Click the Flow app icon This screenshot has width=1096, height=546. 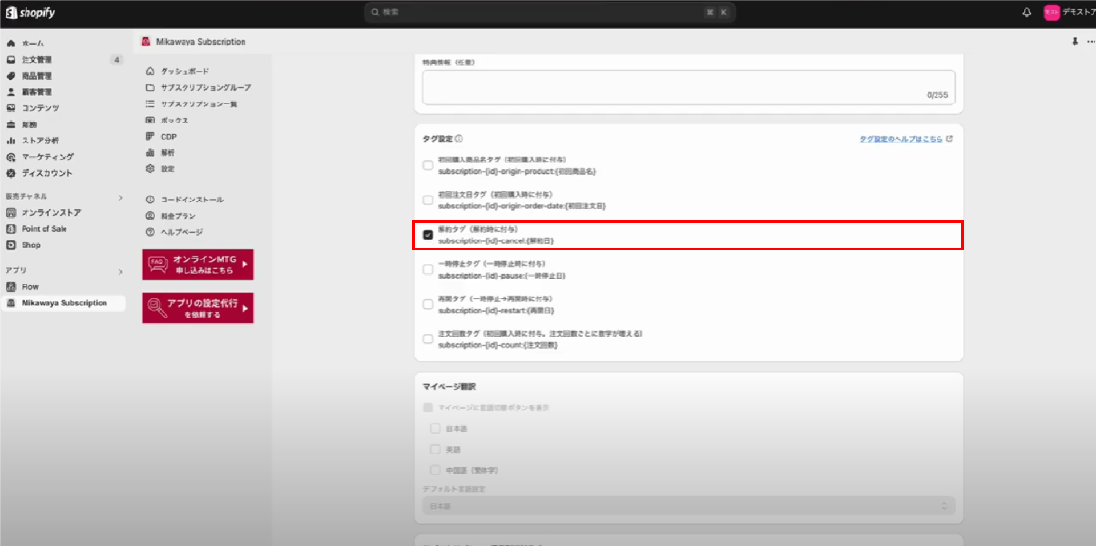tap(11, 287)
